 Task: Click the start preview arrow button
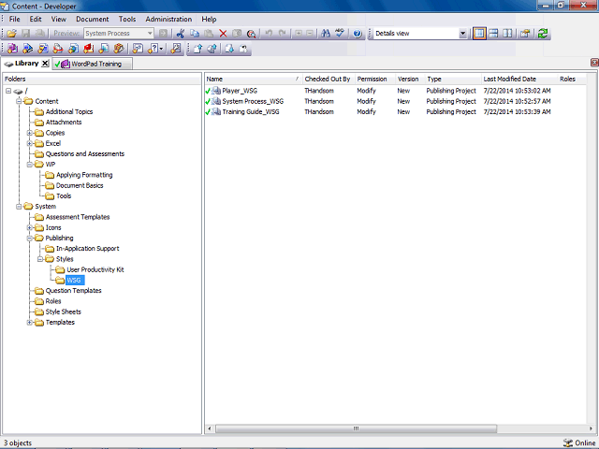coord(163,34)
